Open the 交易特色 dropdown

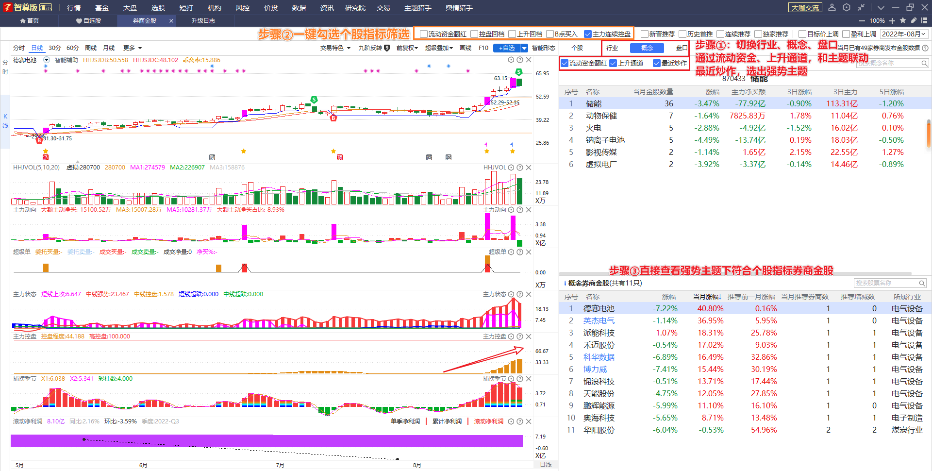click(x=335, y=48)
